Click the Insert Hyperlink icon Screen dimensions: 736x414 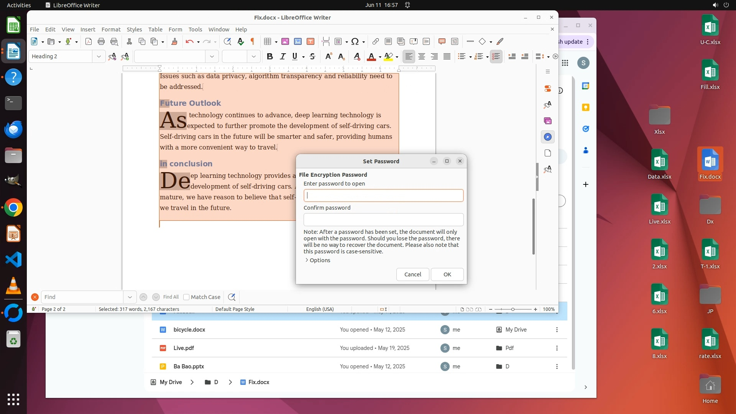coord(376,41)
